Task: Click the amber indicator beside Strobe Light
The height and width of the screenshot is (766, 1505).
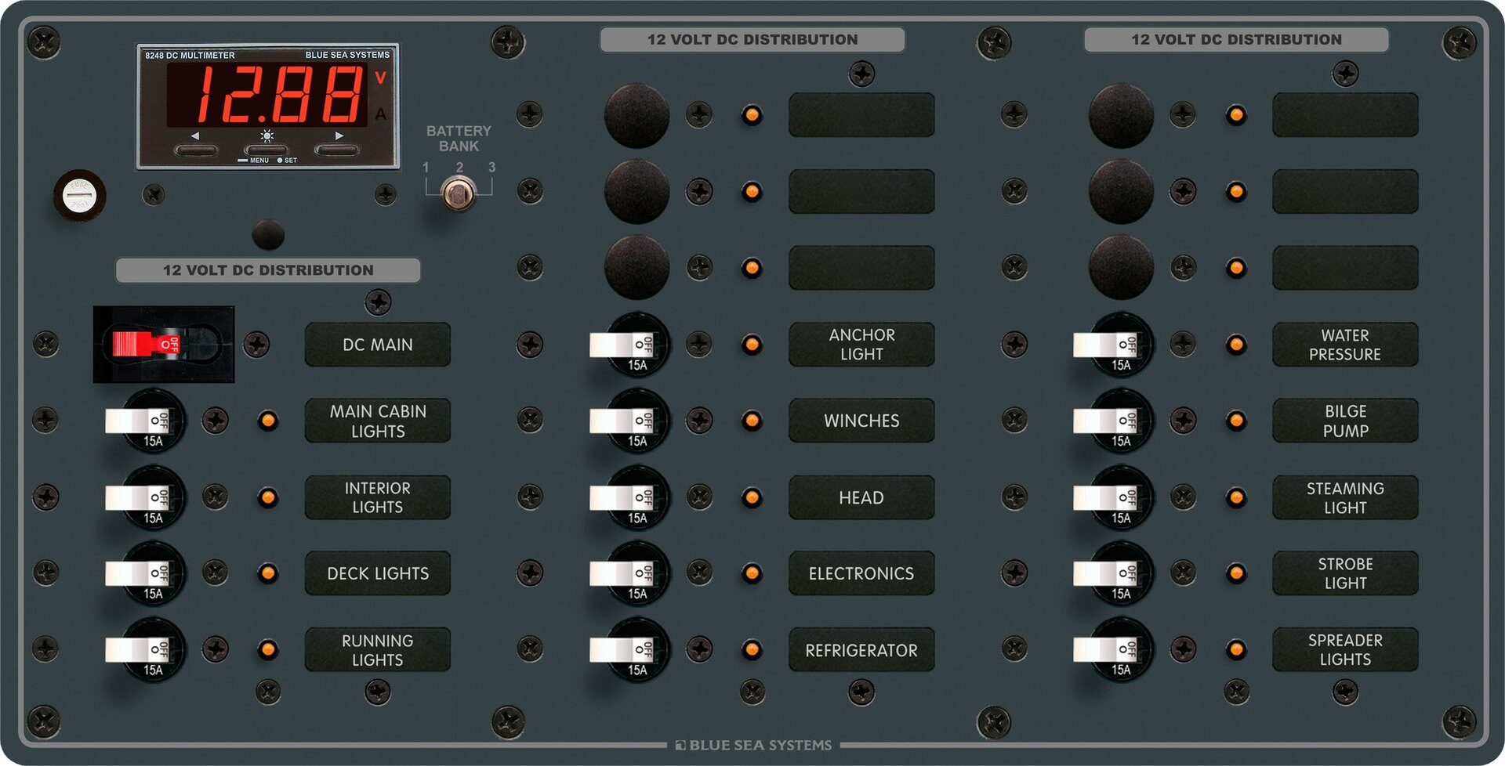Action: (1236, 573)
